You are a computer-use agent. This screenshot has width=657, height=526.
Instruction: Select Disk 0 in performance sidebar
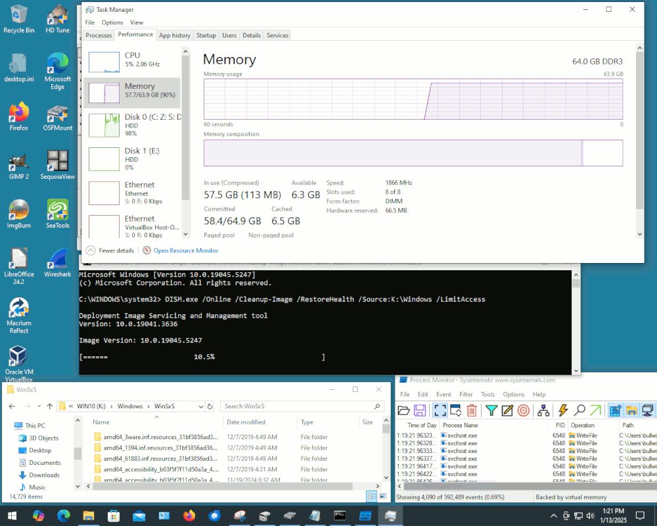[x=132, y=125]
